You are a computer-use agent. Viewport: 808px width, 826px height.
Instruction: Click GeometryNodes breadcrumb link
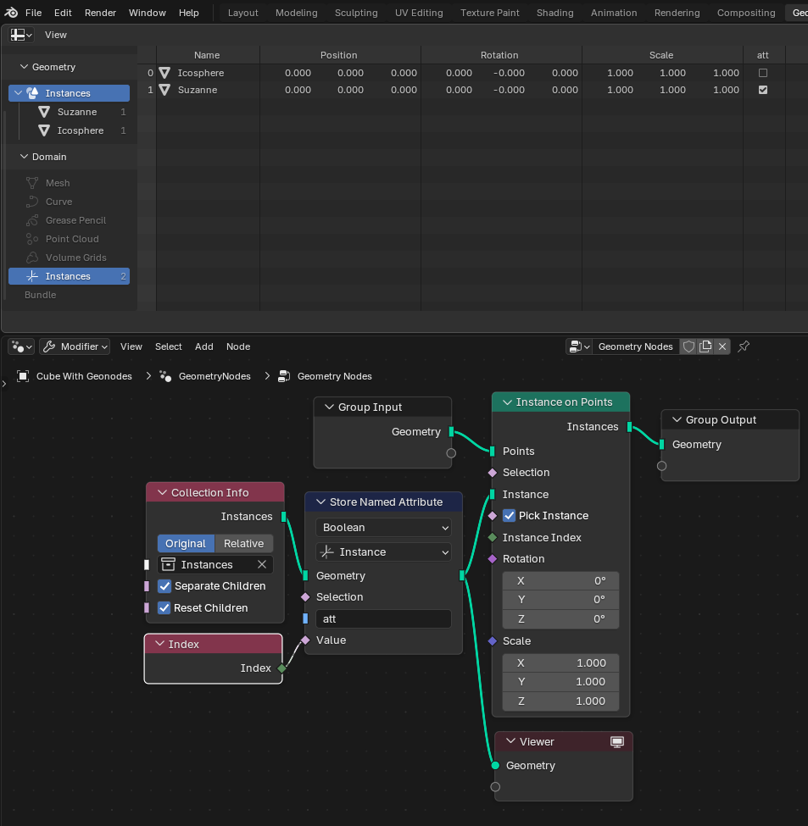tap(215, 376)
